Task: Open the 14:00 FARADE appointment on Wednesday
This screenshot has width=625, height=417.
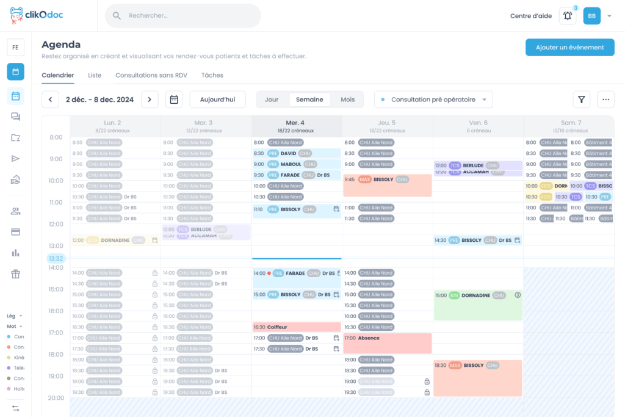Action: [297, 278]
